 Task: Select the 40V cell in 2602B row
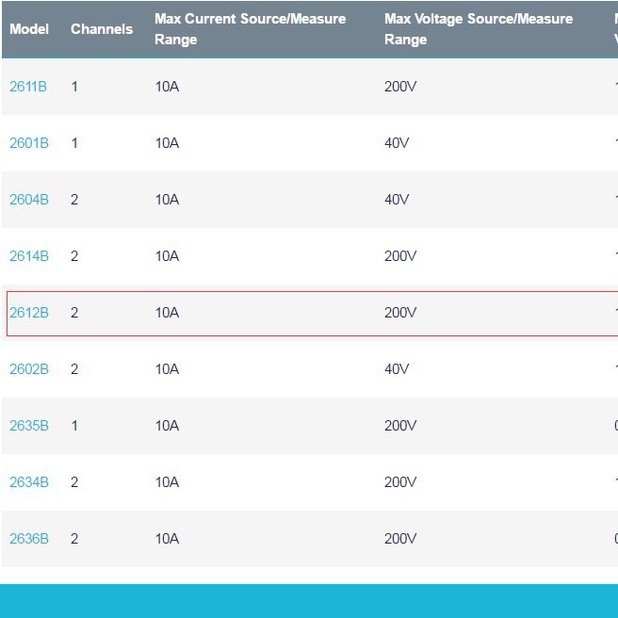coord(397,369)
